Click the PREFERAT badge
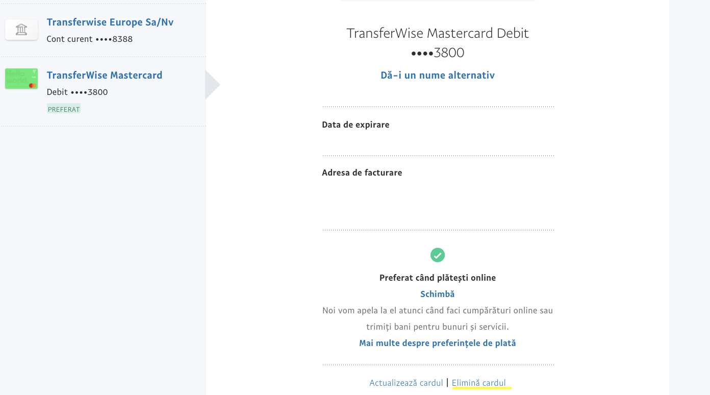The height and width of the screenshot is (395, 710). point(63,109)
